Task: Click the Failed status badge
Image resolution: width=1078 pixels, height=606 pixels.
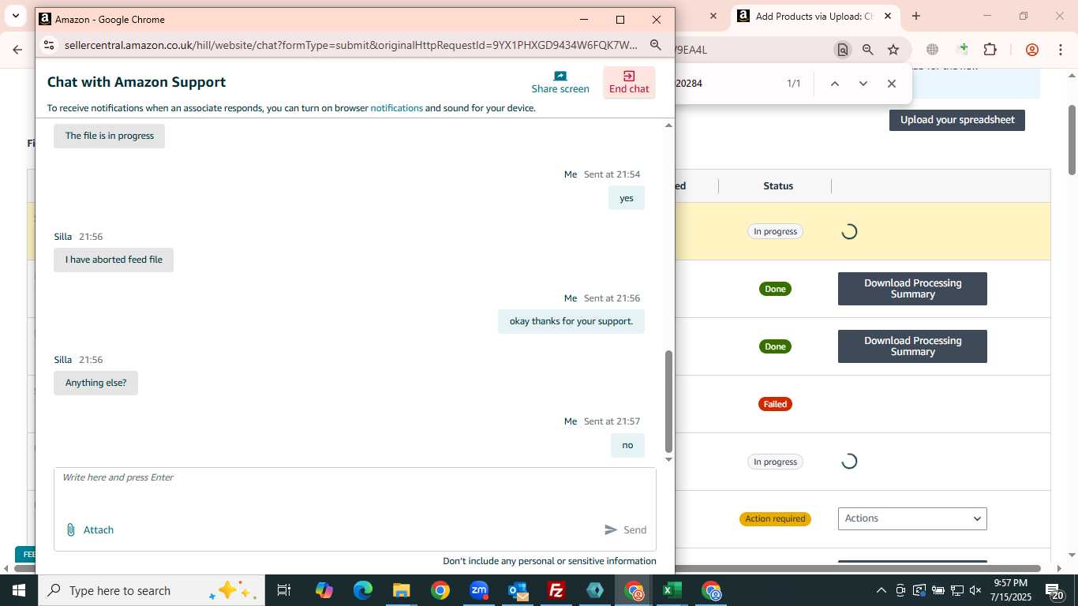Action: point(775,404)
